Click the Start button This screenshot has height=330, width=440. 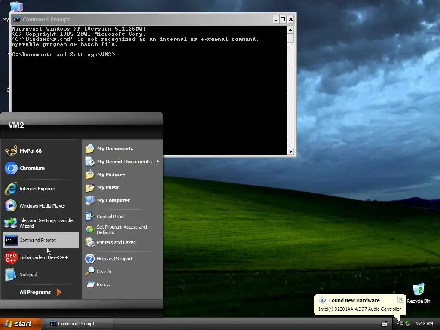(21, 324)
